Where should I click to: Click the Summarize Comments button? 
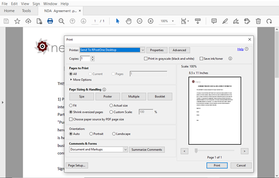(x=147, y=149)
